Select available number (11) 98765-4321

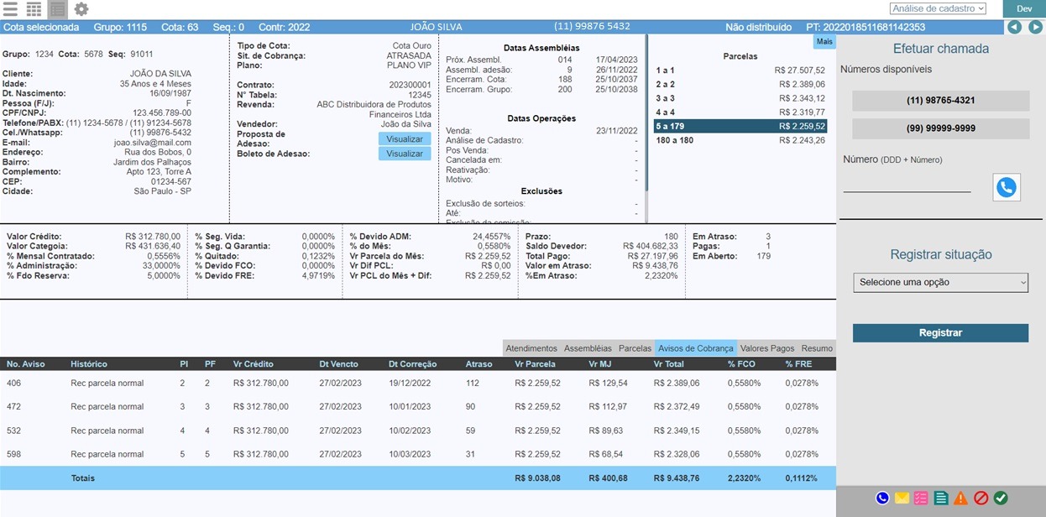(x=940, y=101)
